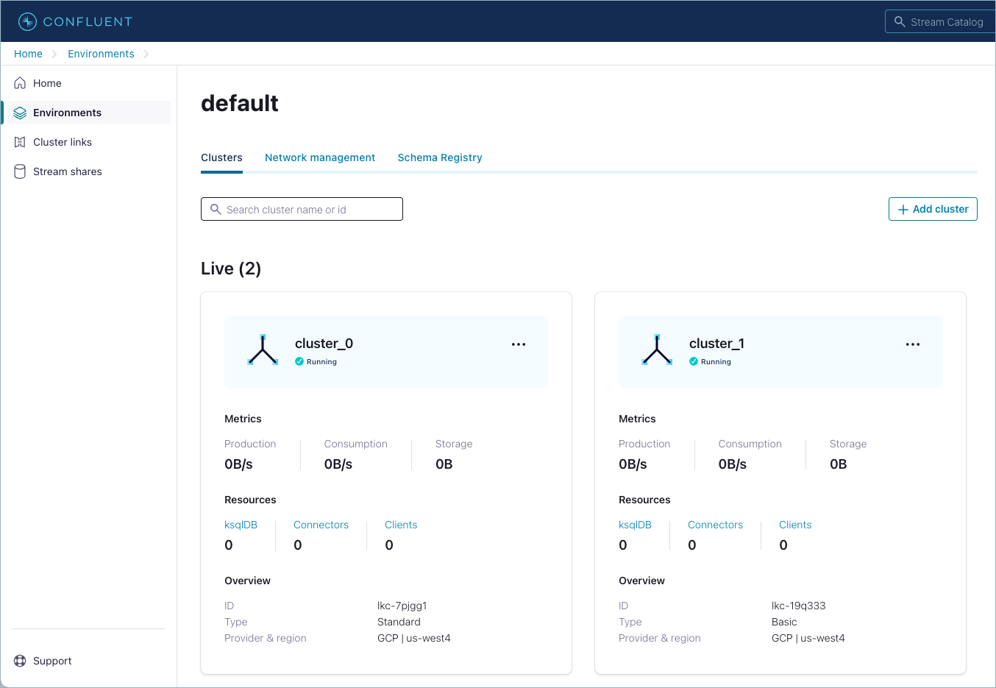Image resolution: width=996 pixels, height=688 pixels.
Task: Open the Schema Registry tab
Action: tap(440, 157)
